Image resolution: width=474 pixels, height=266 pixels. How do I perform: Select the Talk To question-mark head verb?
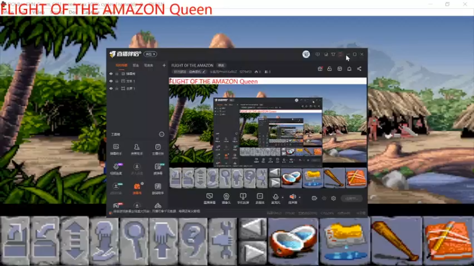pyautogui.click(x=193, y=241)
